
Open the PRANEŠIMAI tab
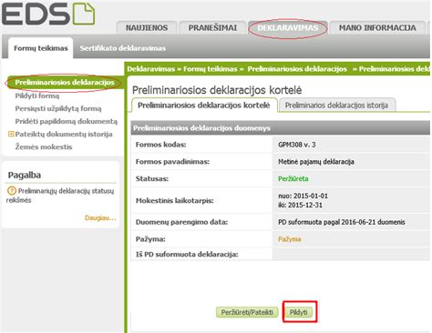coord(212,27)
